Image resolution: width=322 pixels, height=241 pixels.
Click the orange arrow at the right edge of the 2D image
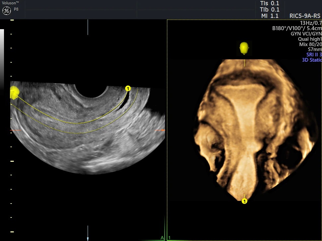tap(162, 130)
